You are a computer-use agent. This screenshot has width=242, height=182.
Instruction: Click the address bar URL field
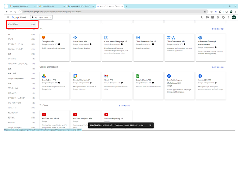pos(113,11)
